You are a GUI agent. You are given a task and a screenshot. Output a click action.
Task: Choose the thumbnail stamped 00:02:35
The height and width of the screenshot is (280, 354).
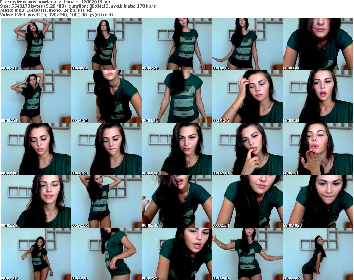[x=106, y=201]
